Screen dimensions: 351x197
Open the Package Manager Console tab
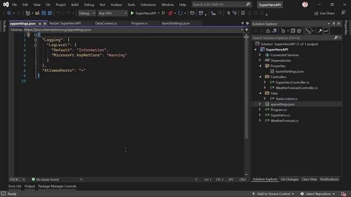(x=57, y=186)
